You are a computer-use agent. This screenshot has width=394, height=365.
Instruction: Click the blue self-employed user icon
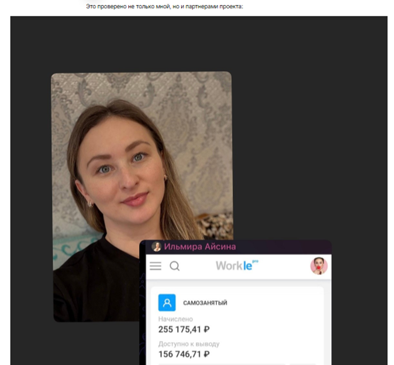tap(167, 302)
